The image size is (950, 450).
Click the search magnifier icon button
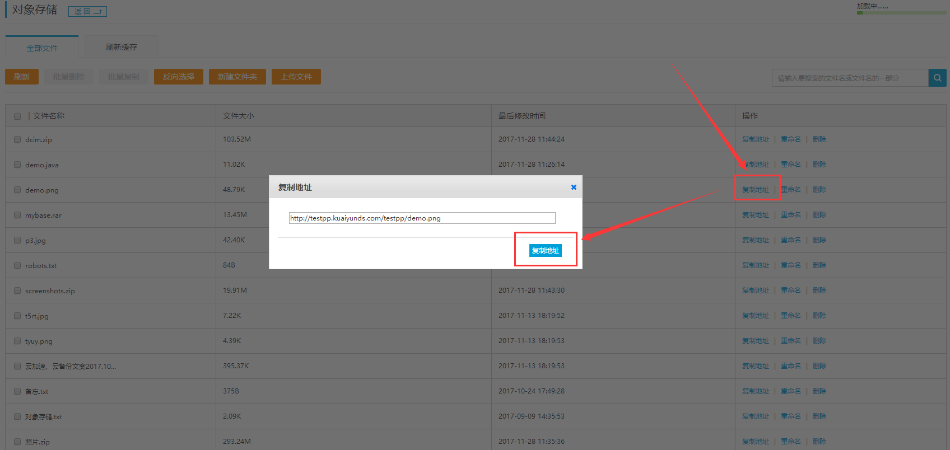pos(937,78)
